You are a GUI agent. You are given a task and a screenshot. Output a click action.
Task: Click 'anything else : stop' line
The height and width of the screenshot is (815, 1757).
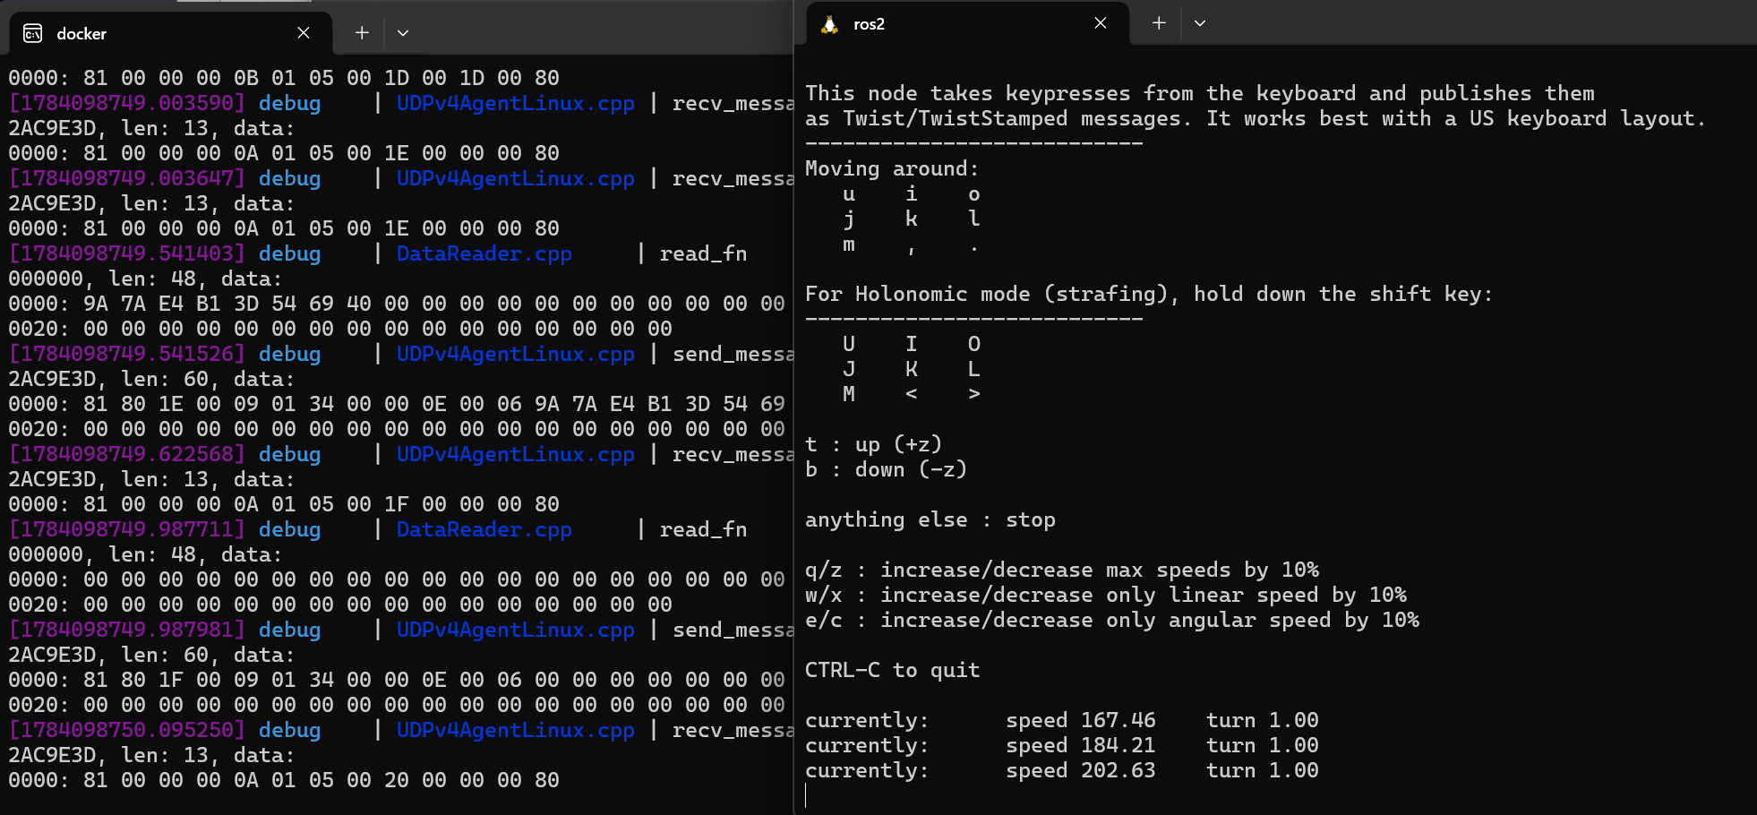(930, 519)
